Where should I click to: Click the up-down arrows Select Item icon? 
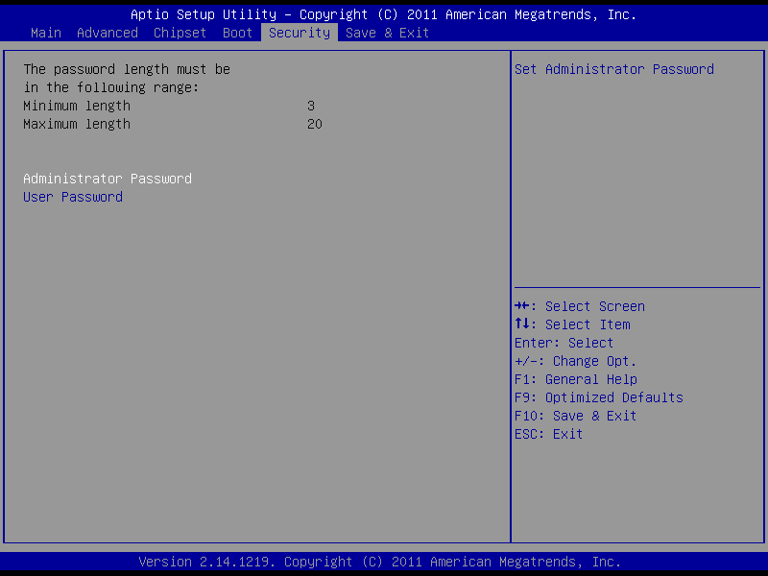(x=524, y=324)
